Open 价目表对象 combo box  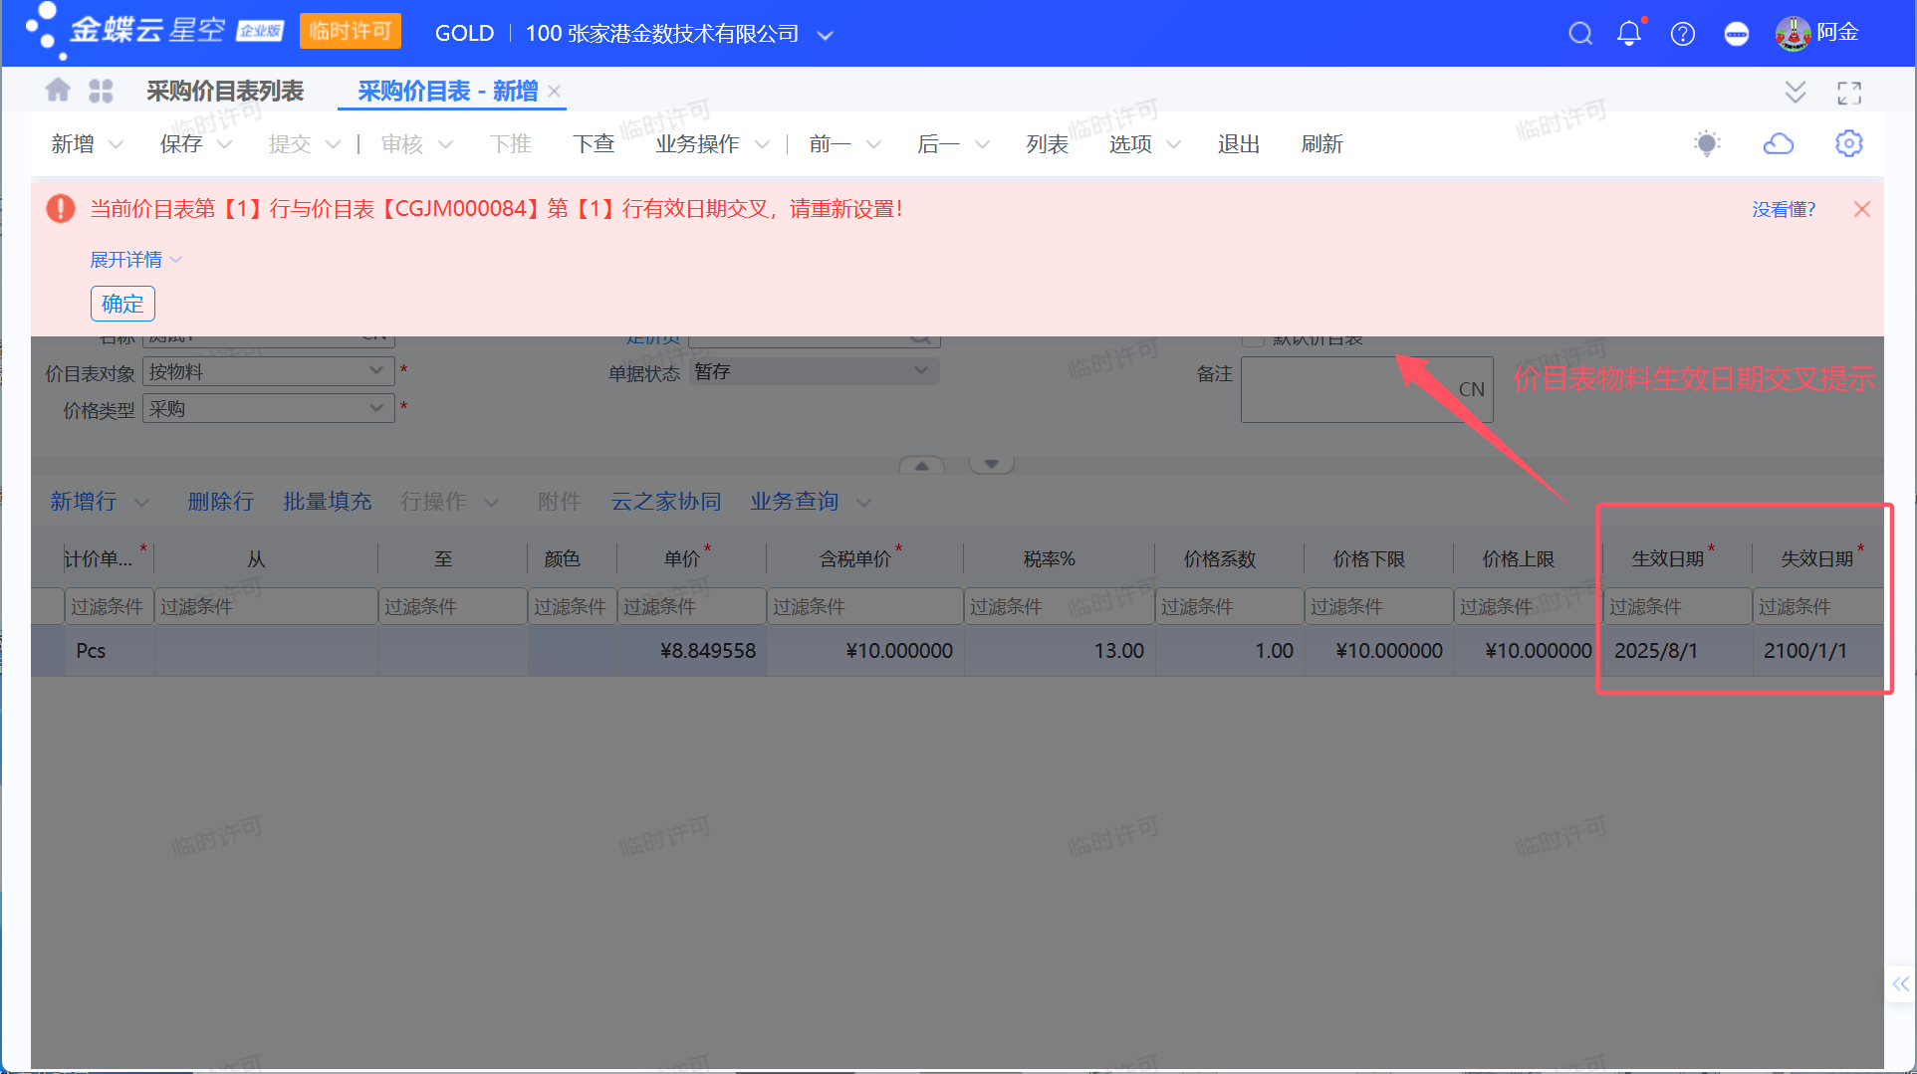click(x=269, y=371)
